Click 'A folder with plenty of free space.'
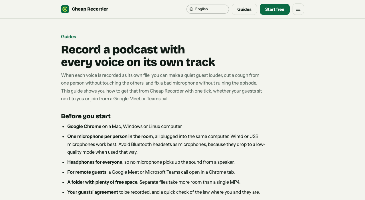The image size is (365, 200). pos(103,182)
